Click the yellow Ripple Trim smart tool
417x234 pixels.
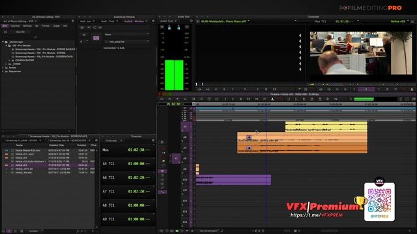(164, 161)
